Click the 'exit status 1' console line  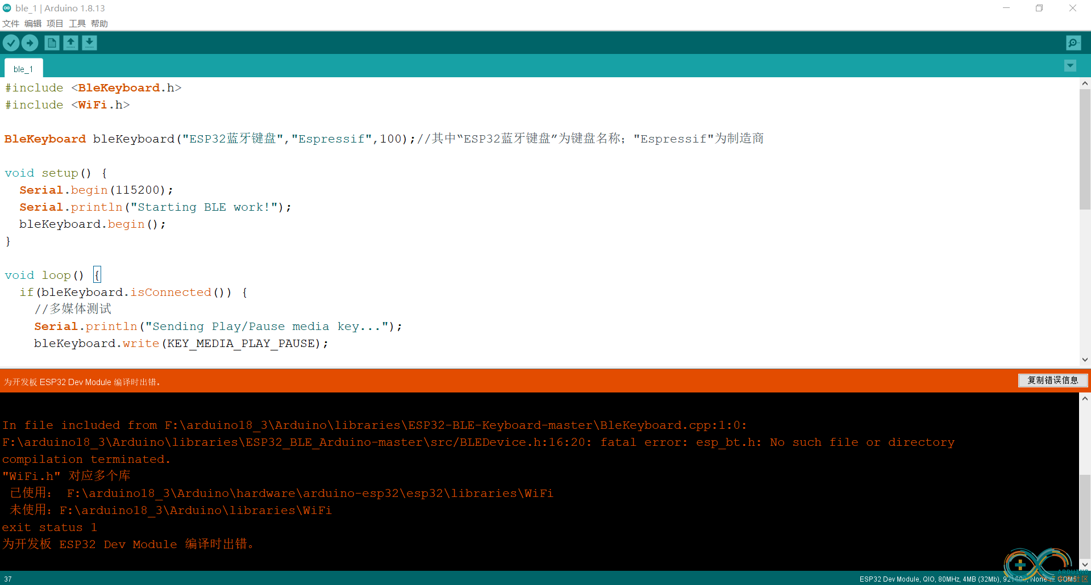tap(50, 528)
